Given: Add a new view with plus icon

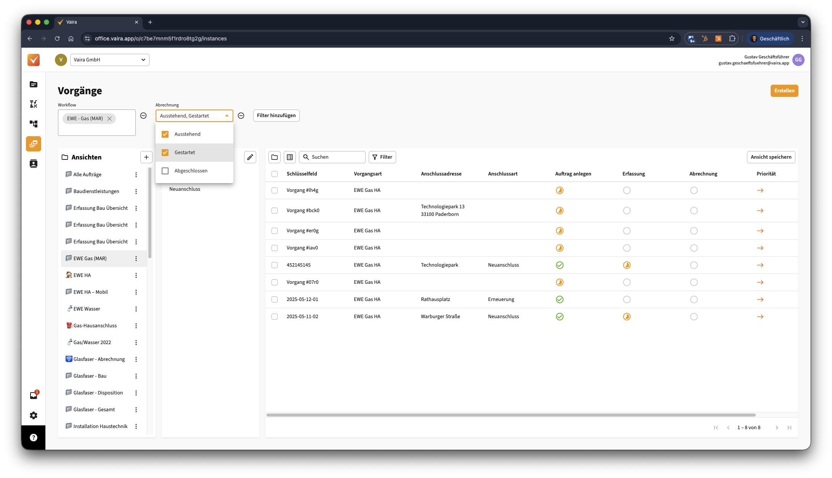Looking at the screenshot, I should [146, 157].
